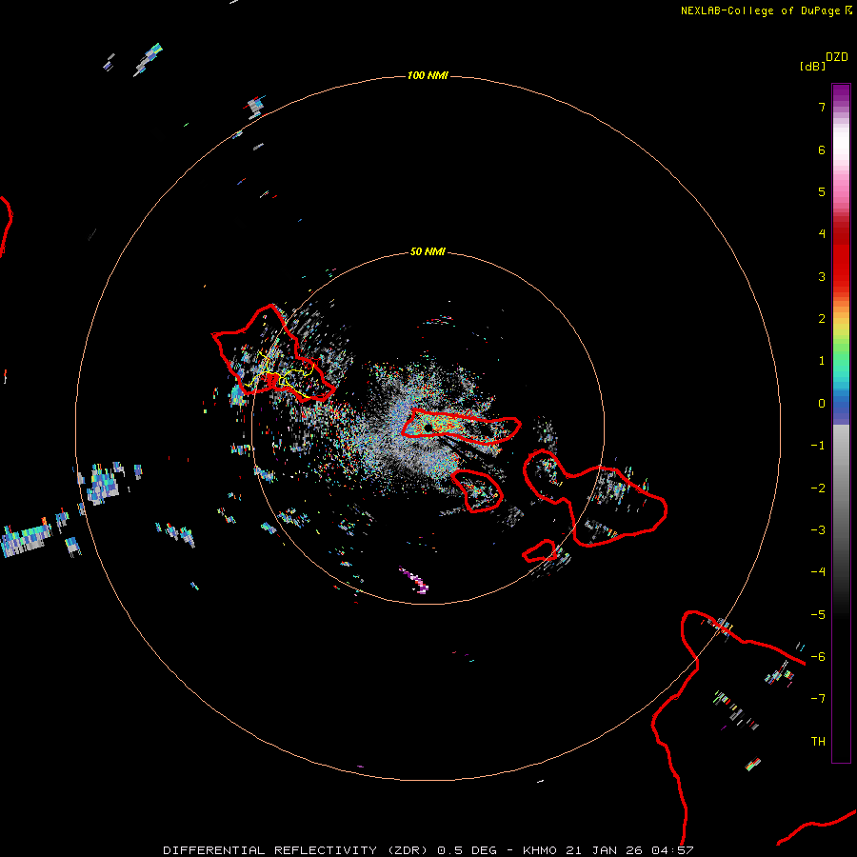Screen dimensions: 857x857
Task: Click the -2 label on the color scale
Action: point(818,488)
